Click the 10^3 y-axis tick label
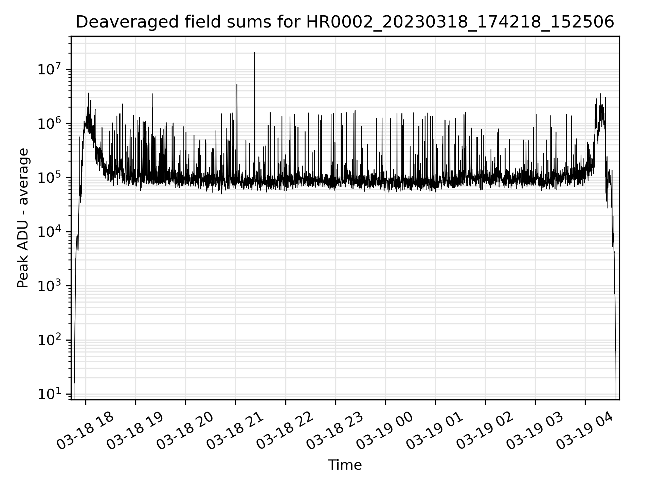 (x=49, y=285)
